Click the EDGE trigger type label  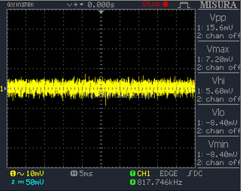click(169, 174)
